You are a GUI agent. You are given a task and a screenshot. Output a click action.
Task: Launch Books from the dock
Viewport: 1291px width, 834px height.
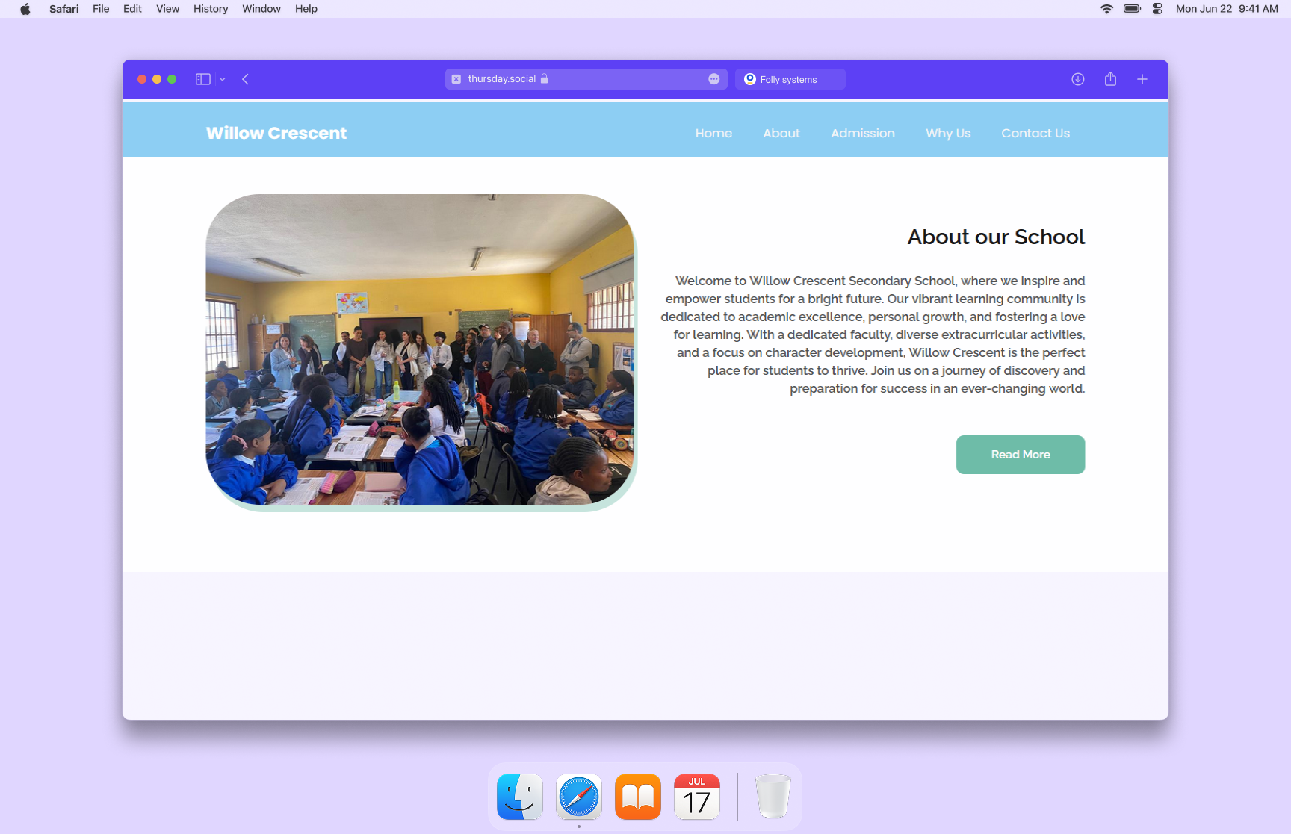pos(637,797)
